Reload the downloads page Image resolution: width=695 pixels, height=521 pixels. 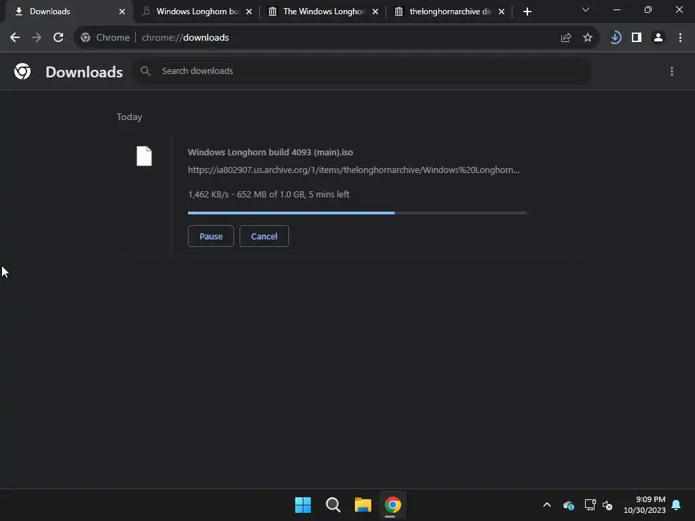pyautogui.click(x=58, y=38)
